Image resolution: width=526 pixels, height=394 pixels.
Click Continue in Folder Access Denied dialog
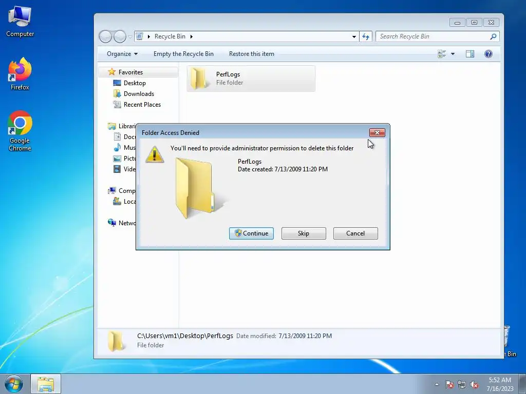pos(251,233)
